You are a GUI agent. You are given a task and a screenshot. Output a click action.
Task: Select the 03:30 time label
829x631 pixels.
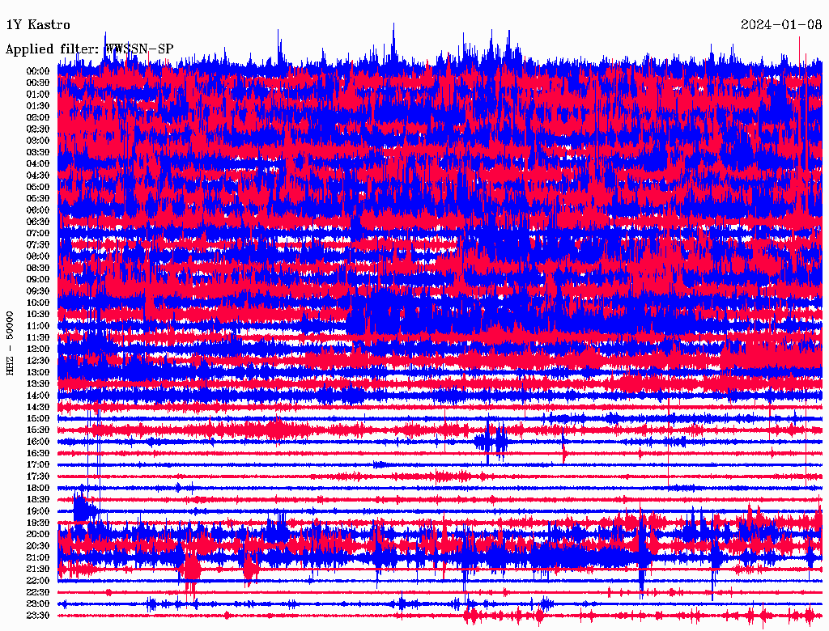coord(38,152)
